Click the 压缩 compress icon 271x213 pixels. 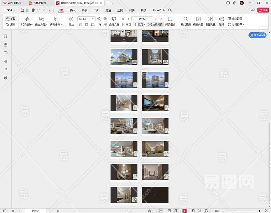(222, 19)
